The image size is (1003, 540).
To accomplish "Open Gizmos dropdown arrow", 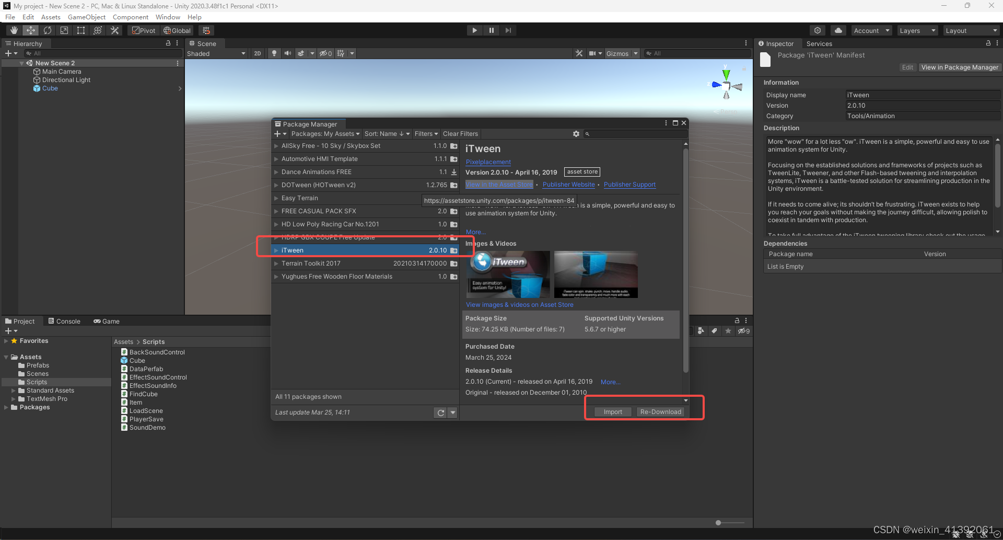I will (636, 53).
